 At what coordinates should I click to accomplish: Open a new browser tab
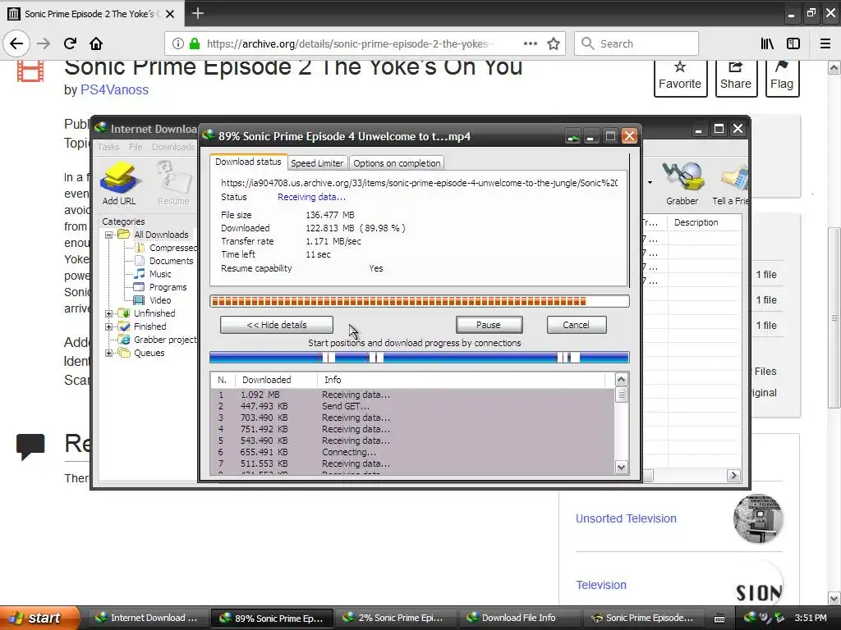click(x=197, y=13)
